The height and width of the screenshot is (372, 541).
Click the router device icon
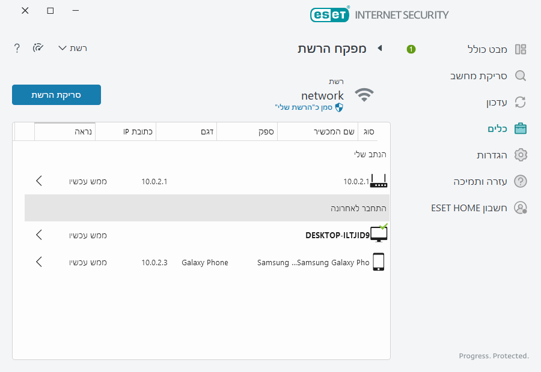point(379,181)
